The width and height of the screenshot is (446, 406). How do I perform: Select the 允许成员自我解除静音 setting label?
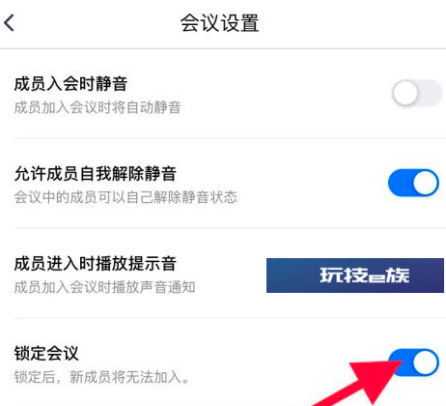click(x=95, y=174)
